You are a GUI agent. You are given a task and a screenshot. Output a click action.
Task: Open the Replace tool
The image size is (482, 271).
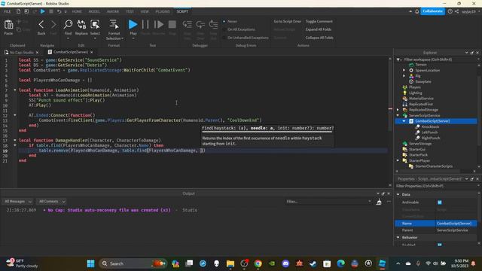[81, 25]
